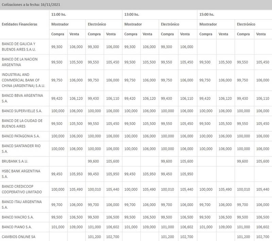Click the 'Cambios Online SA' row label

18,236
